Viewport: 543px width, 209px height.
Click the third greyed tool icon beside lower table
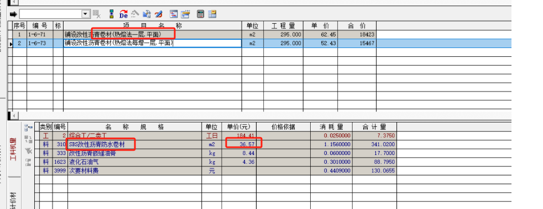29,151
